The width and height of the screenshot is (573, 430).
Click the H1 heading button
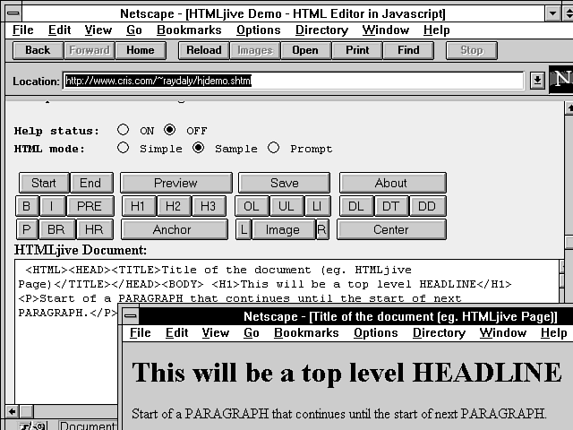pos(138,206)
